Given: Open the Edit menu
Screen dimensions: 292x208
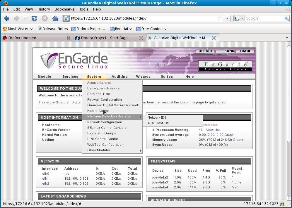Looking at the screenshot, I should tap(17, 9).
